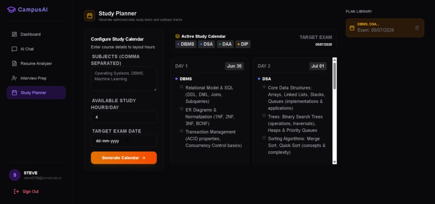The height and width of the screenshot is (204, 435).
Task: Open Dashboard from the sidebar
Action: (x=36, y=34)
